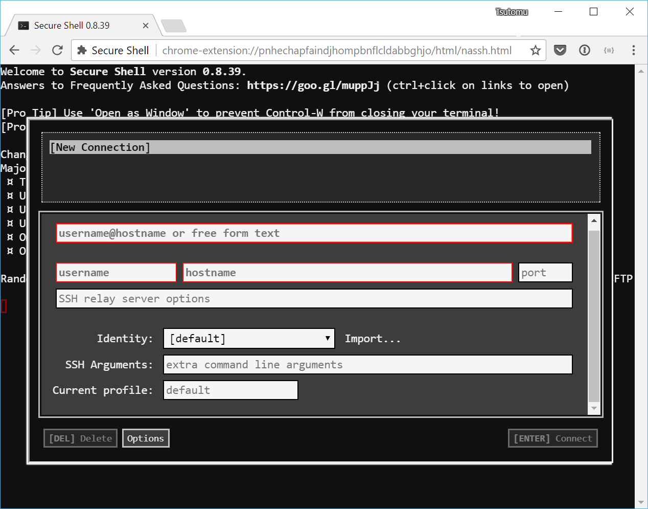
Task: Open a new browser tab
Action: (174, 26)
